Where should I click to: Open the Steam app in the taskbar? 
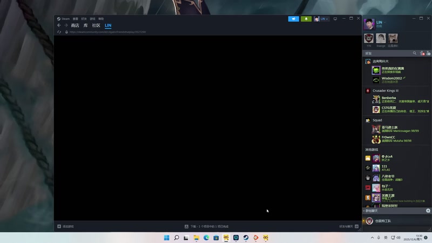246,238
